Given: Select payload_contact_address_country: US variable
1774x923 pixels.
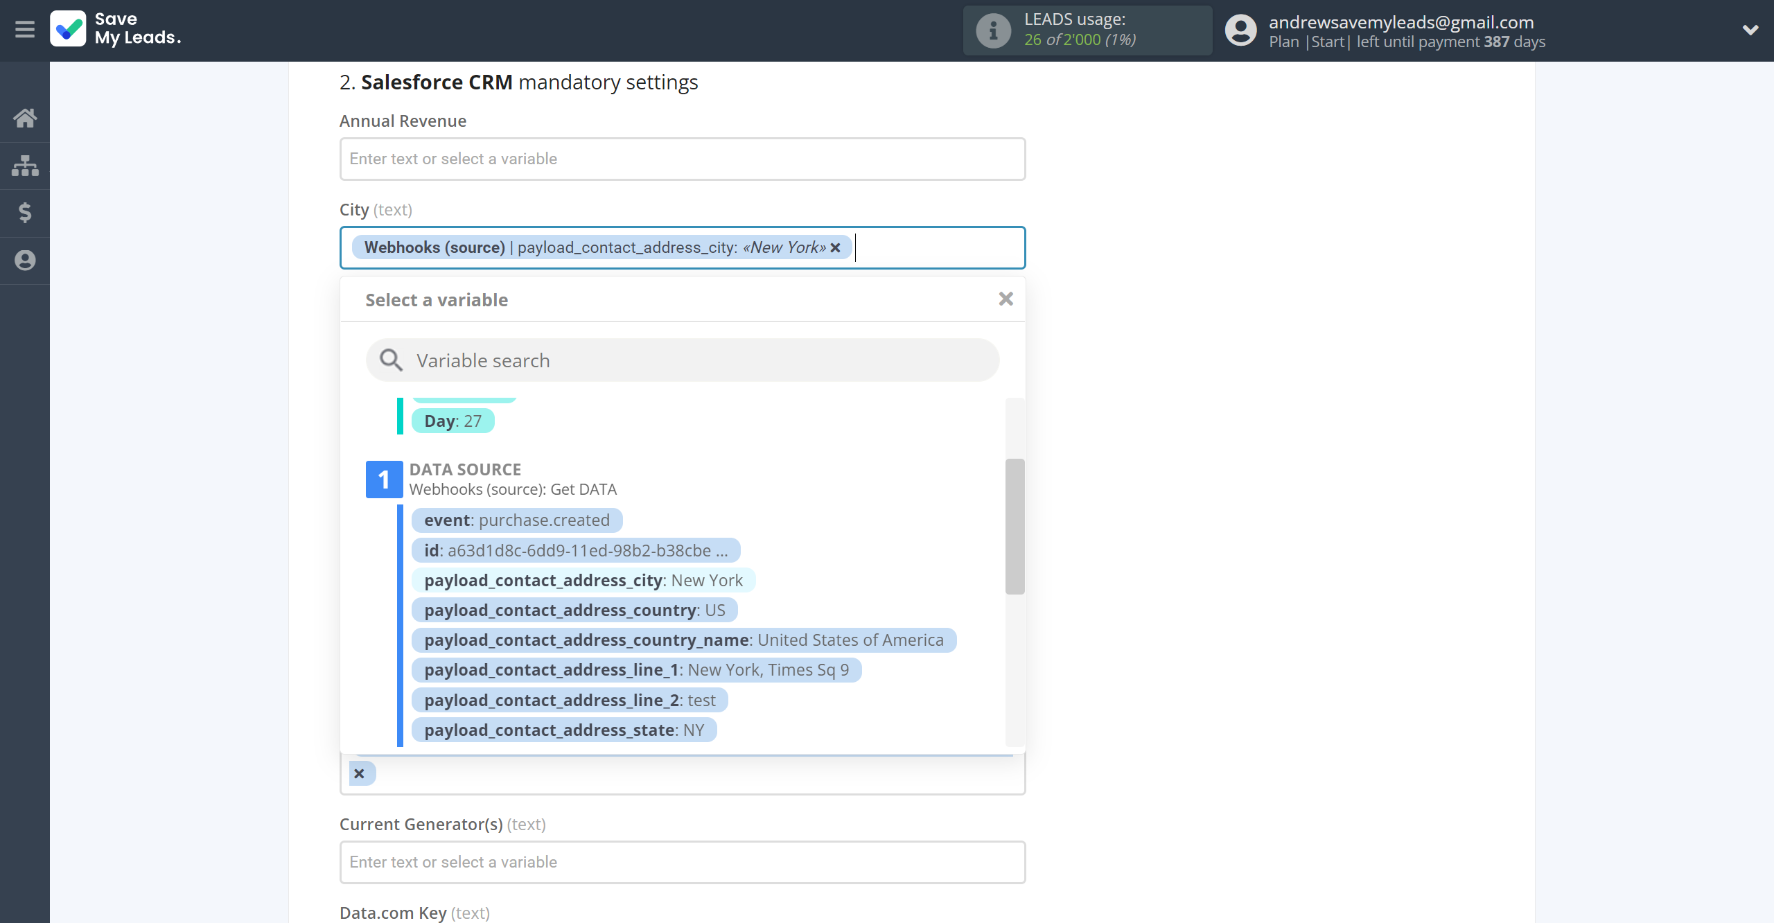Looking at the screenshot, I should tap(574, 610).
